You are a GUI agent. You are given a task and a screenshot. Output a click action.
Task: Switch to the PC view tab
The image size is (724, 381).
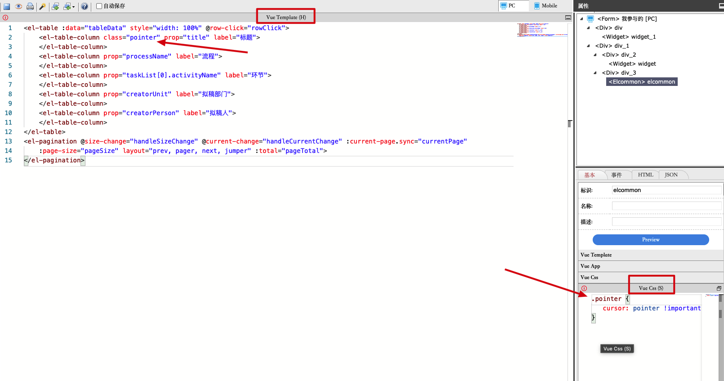pyautogui.click(x=514, y=6)
